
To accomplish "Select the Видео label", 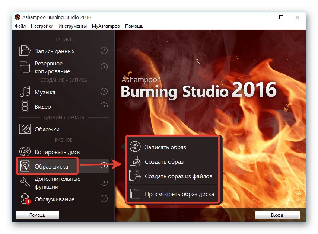I will [43, 106].
